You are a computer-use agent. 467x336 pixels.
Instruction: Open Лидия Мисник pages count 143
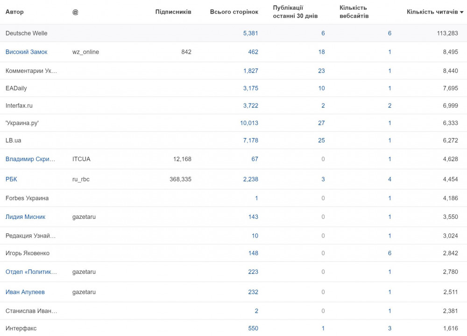(253, 217)
